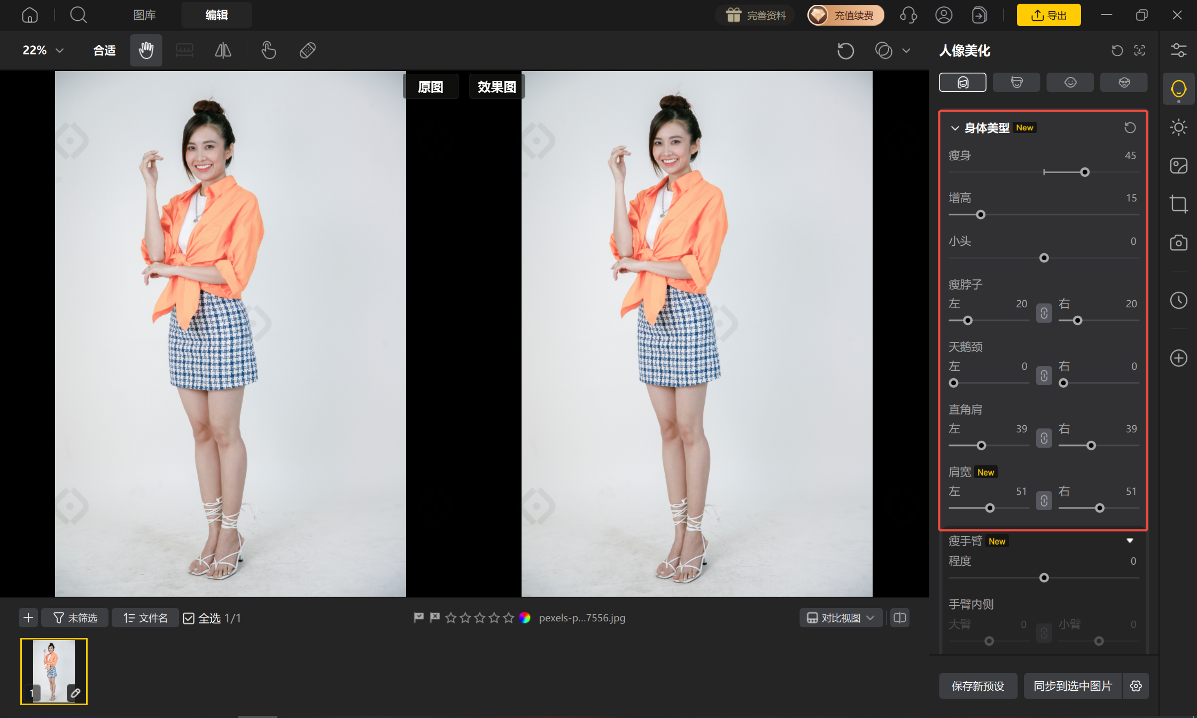Reset the 身体美型 section values
The image size is (1197, 718).
tap(1130, 128)
